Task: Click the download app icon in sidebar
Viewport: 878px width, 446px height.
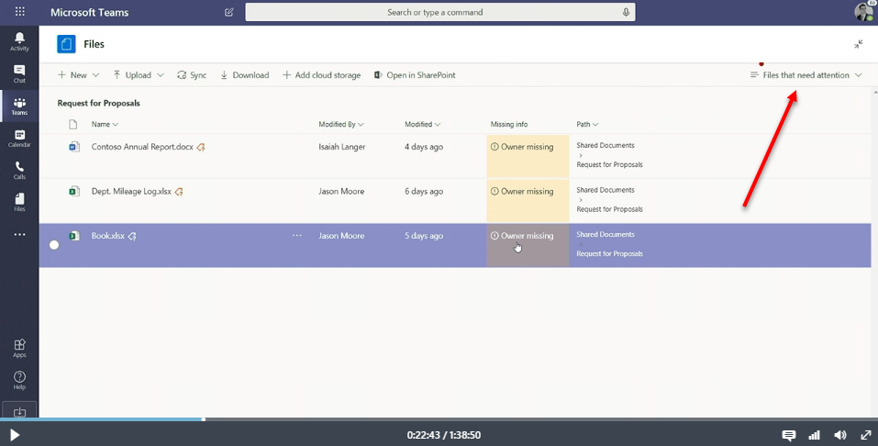Action: coord(19,412)
